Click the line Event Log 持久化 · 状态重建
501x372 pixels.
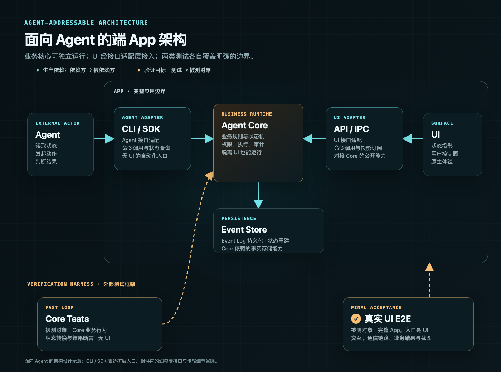point(255,241)
